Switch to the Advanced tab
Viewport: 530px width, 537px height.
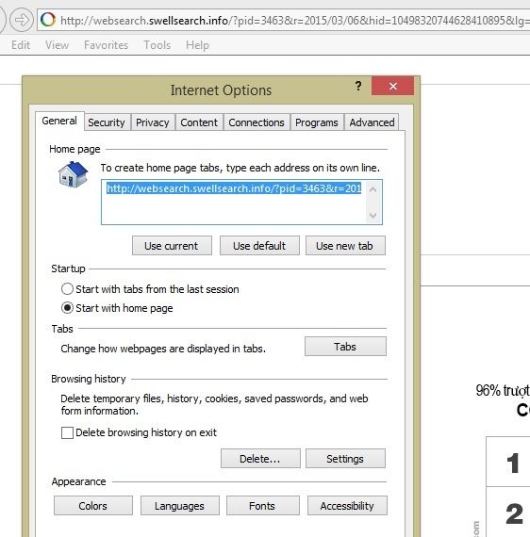pos(372,122)
